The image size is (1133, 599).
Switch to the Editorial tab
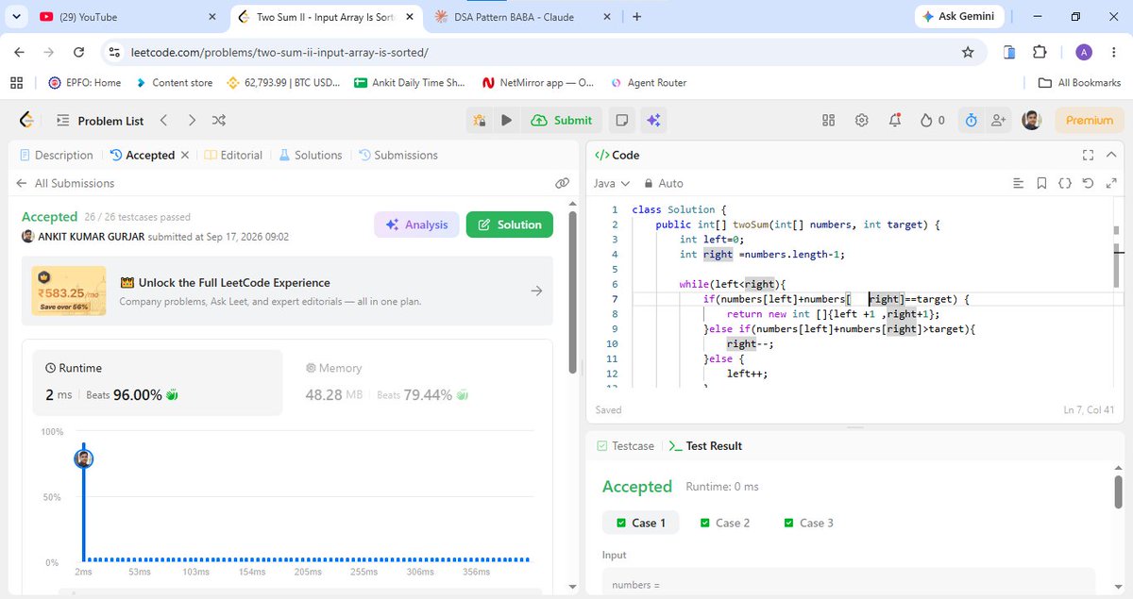tap(233, 155)
